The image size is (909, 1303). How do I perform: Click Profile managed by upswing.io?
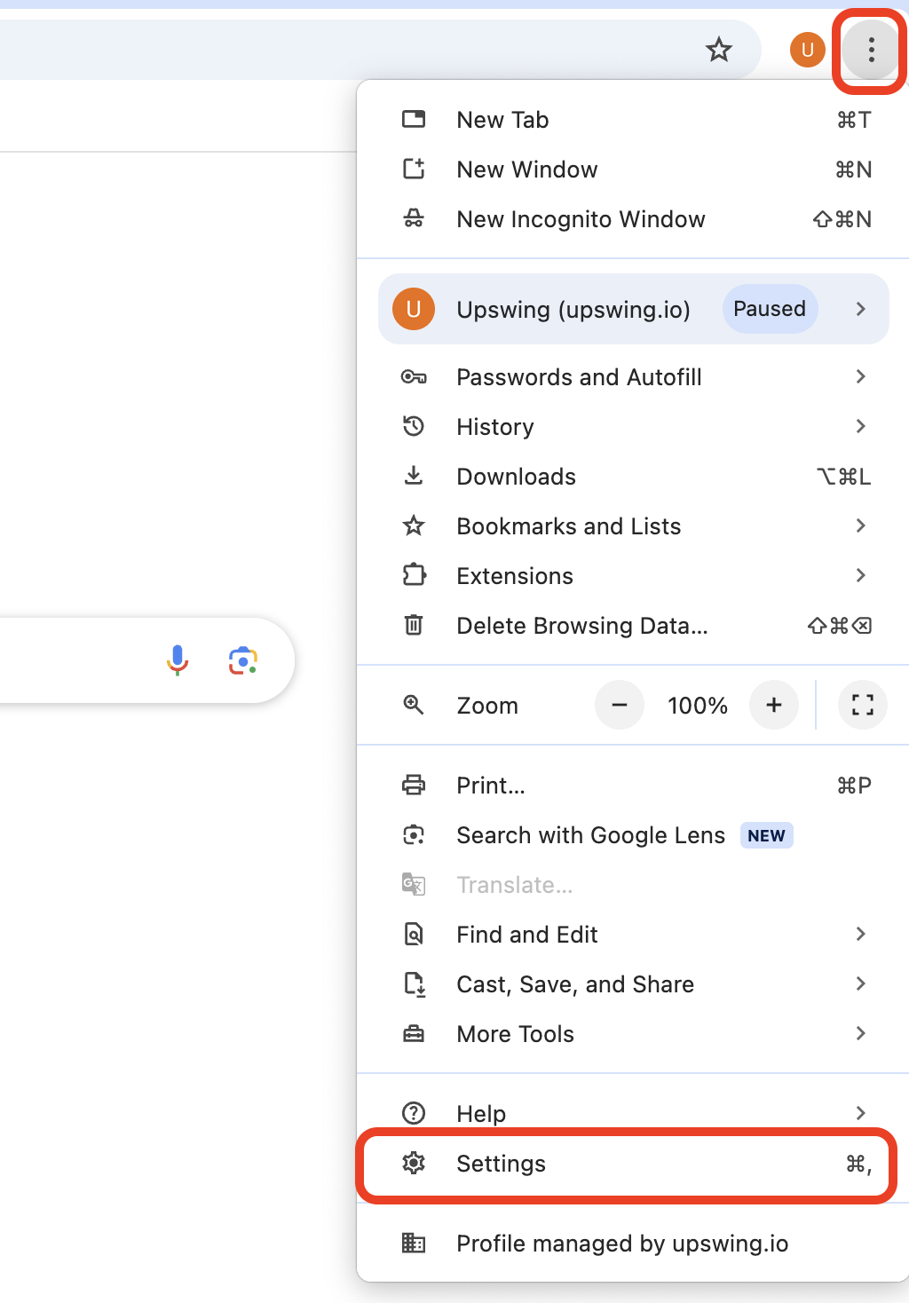click(x=633, y=1243)
